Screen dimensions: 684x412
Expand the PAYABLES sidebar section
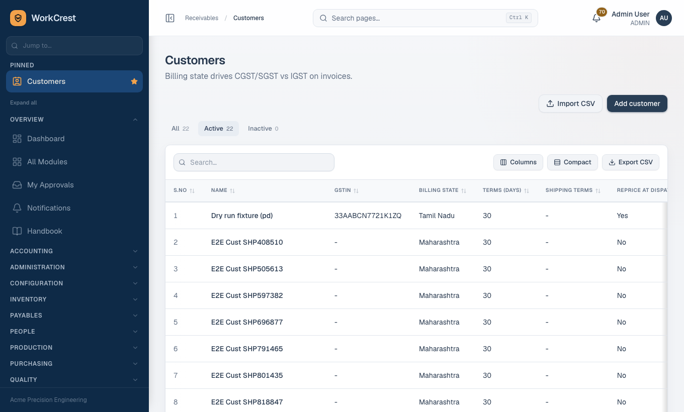(x=74, y=316)
